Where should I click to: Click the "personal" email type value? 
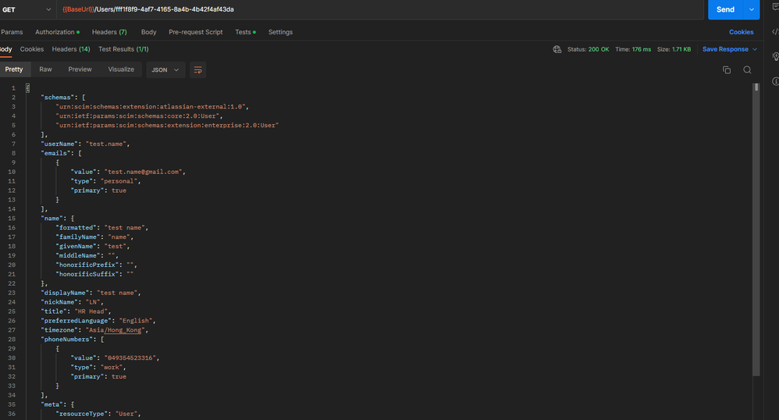click(119, 181)
